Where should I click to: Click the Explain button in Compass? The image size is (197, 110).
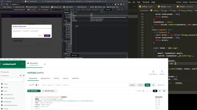132,85
